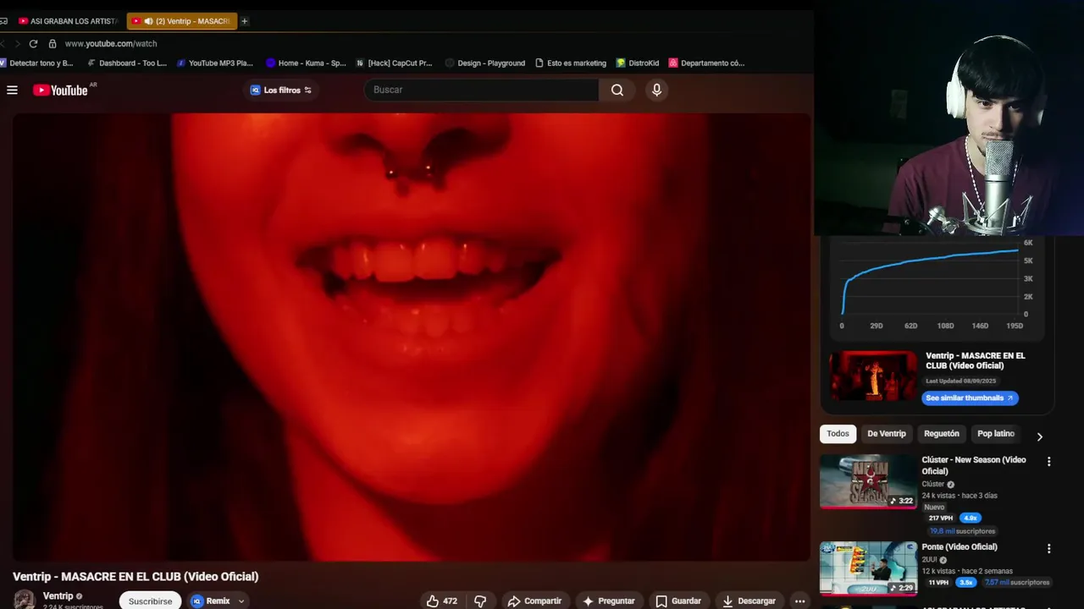1084x609 pixels.
Task: Click the Ventrip channel name
Action: pos(58,596)
